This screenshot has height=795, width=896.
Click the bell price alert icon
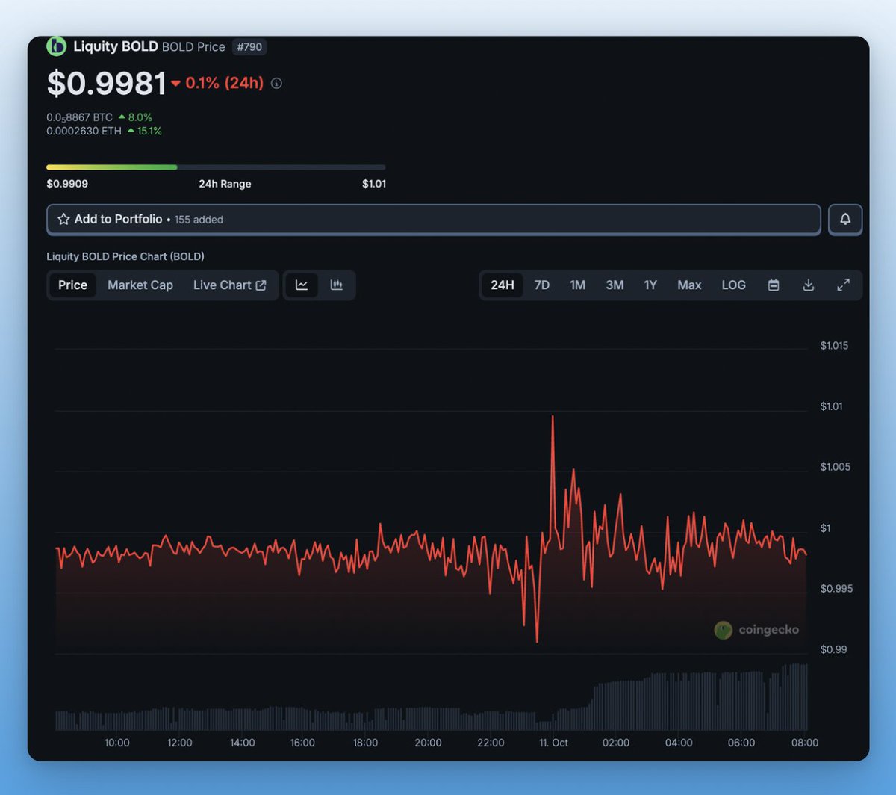pos(845,219)
